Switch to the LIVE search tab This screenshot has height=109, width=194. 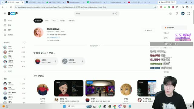tap(47, 21)
